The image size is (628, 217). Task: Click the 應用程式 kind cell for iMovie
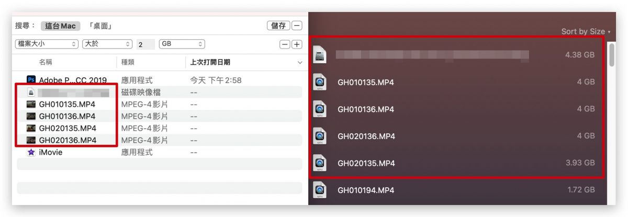coord(137,152)
